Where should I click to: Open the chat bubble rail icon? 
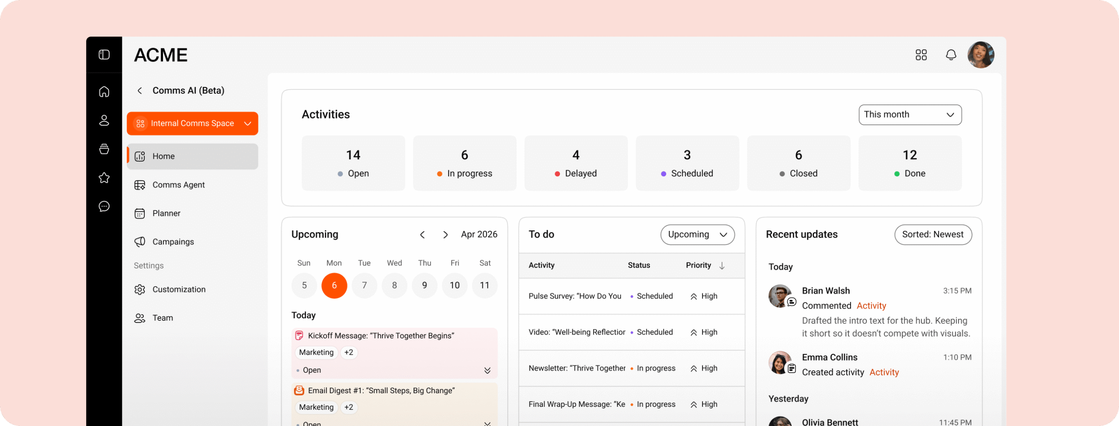coord(104,206)
